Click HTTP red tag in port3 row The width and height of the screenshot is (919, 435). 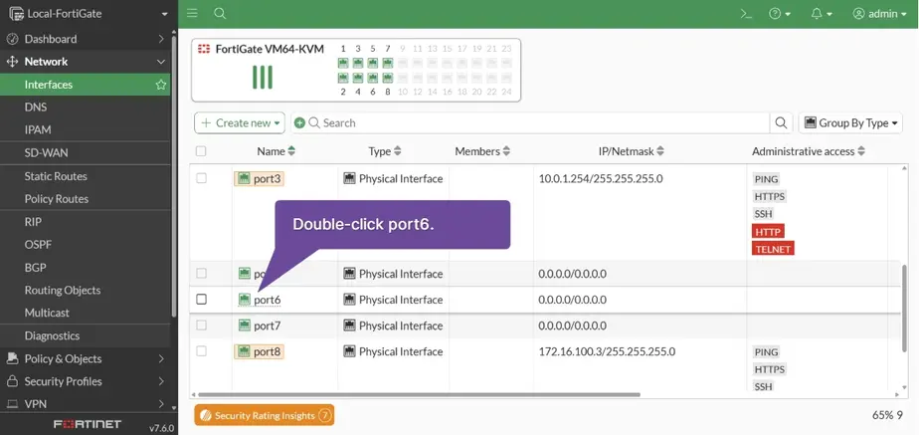tap(768, 232)
